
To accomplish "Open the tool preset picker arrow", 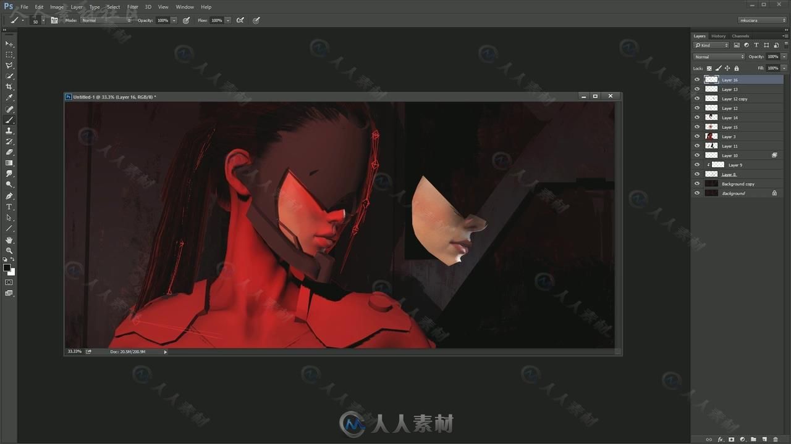I will (23, 20).
